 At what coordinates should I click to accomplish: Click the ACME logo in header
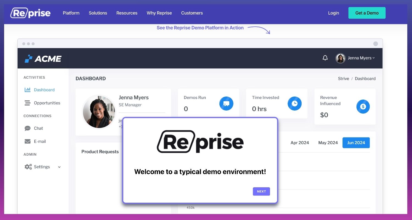click(43, 59)
